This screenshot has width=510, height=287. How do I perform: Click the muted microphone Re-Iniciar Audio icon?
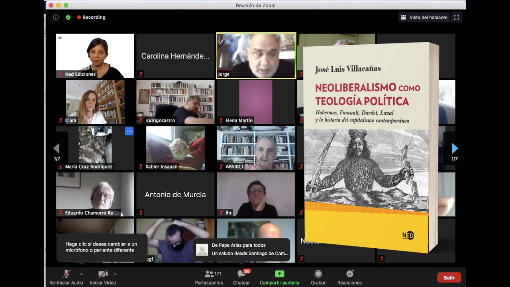tap(66, 274)
